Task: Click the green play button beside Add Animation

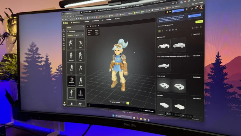Action: pyautogui.click(x=128, y=103)
